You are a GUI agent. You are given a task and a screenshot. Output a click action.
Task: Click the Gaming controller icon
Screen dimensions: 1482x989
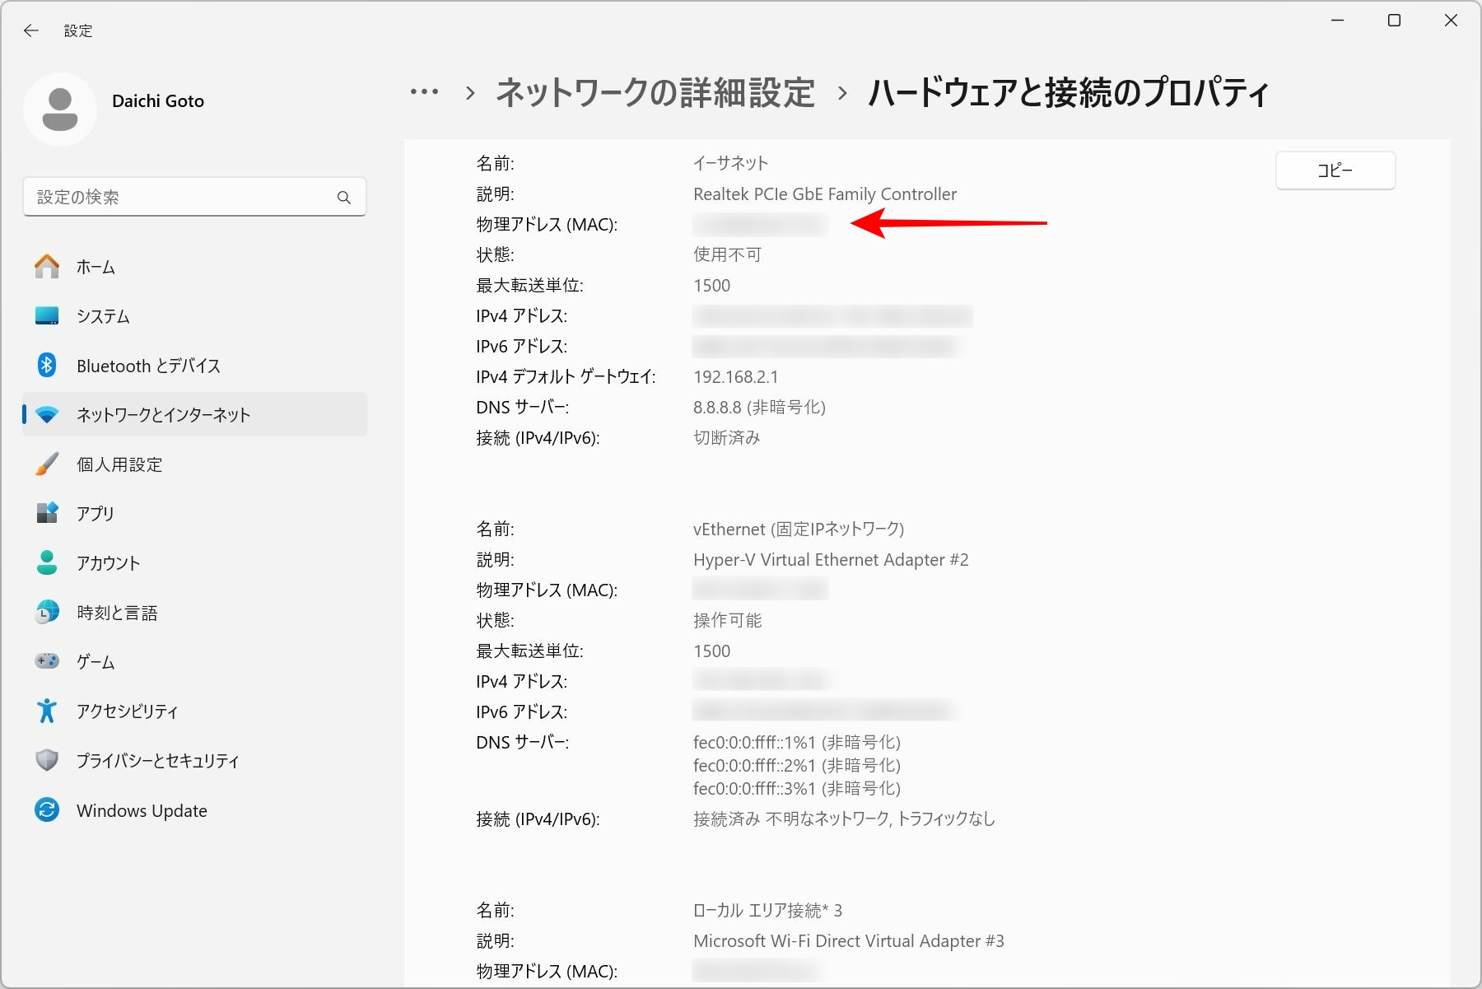pyautogui.click(x=47, y=661)
